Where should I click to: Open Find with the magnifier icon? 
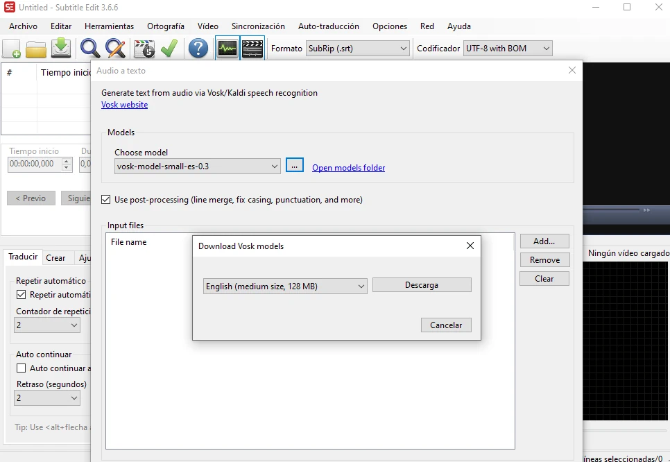point(90,49)
